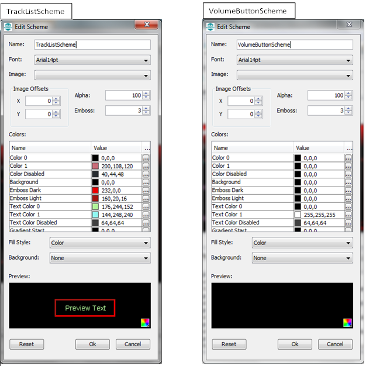366x366 pixels.
Task: Open ellipsis editor for TrackListScheme Text Color 0
Action: [x=146, y=207]
